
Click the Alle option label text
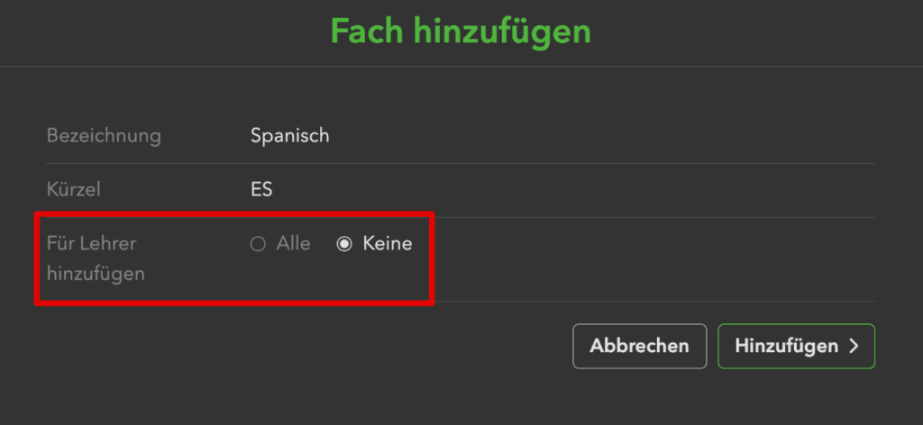pyautogui.click(x=293, y=243)
